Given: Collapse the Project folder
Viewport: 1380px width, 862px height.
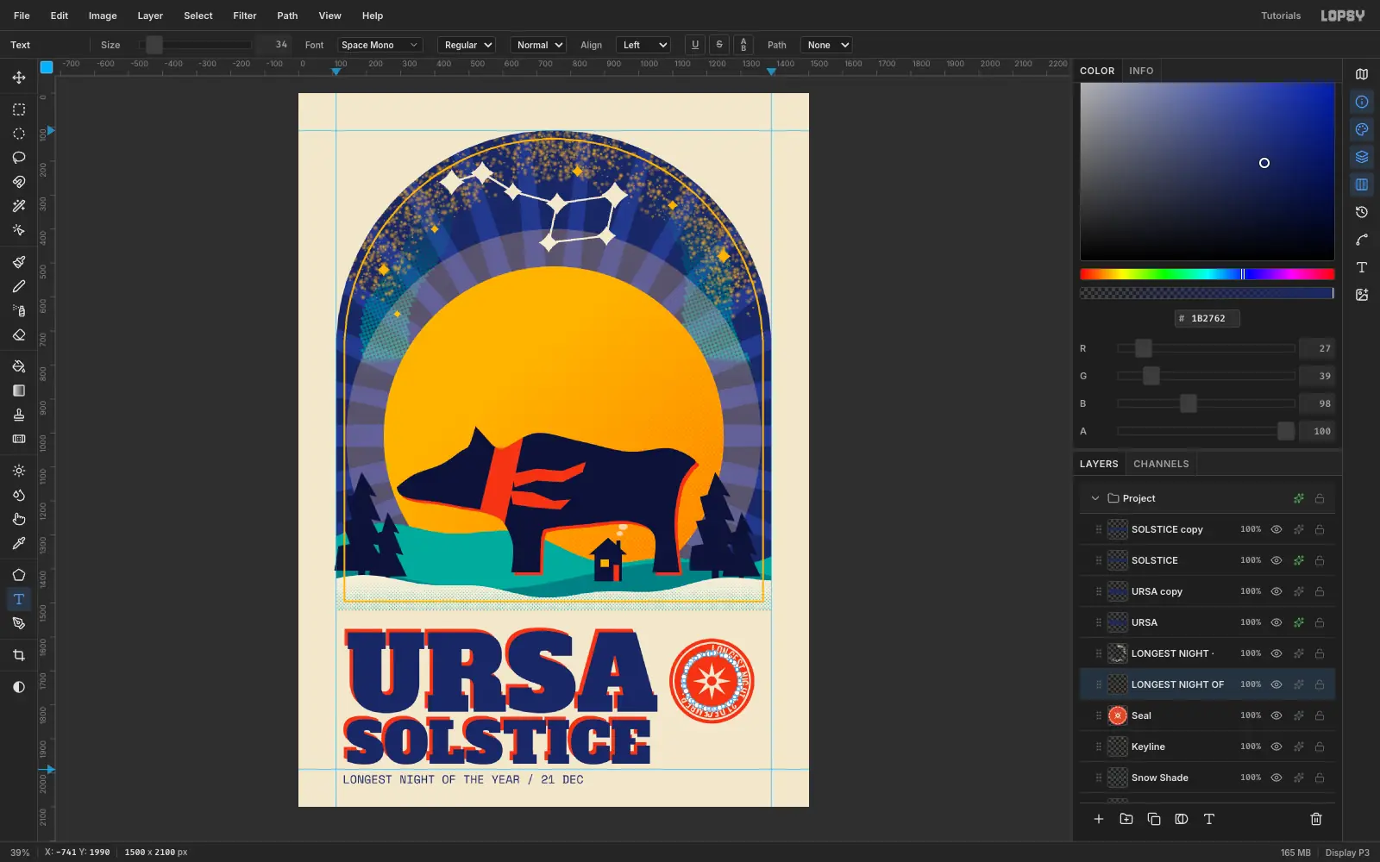Looking at the screenshot, I should coord(1095,498).
